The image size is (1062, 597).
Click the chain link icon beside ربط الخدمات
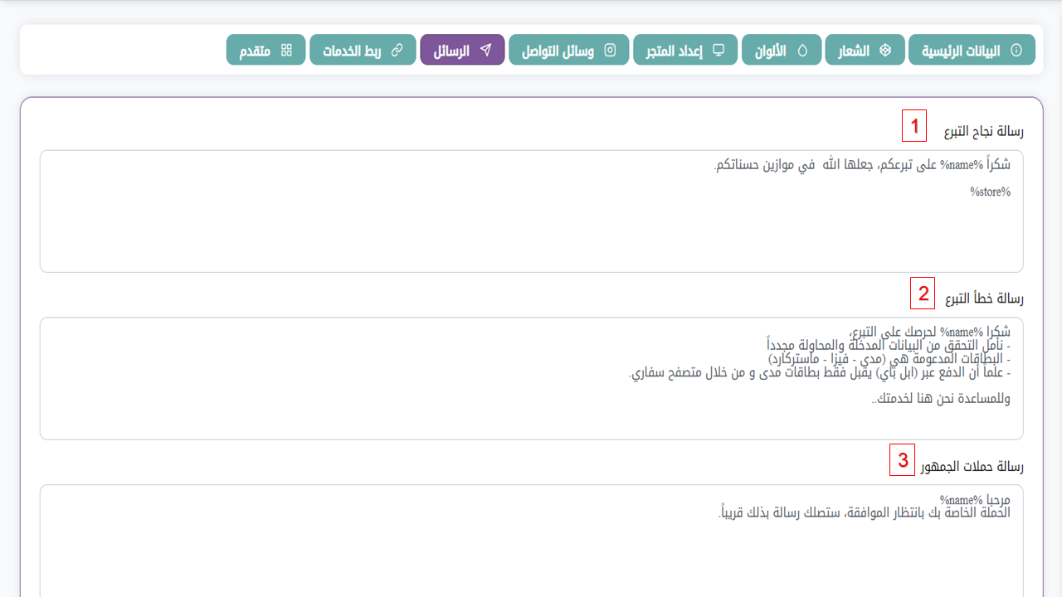[x=397, y=51]
